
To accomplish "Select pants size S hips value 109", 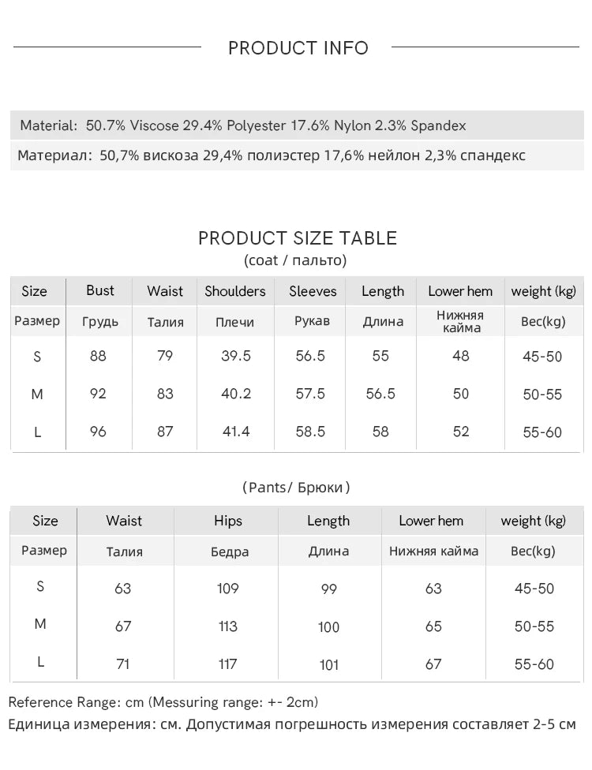I will [x=227, y=589].
